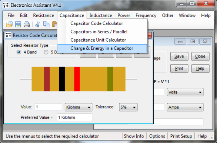The width and height of the screenshot is (217, 143).
Task: Click the Print button in power window
Action: [x=179, y=68]
